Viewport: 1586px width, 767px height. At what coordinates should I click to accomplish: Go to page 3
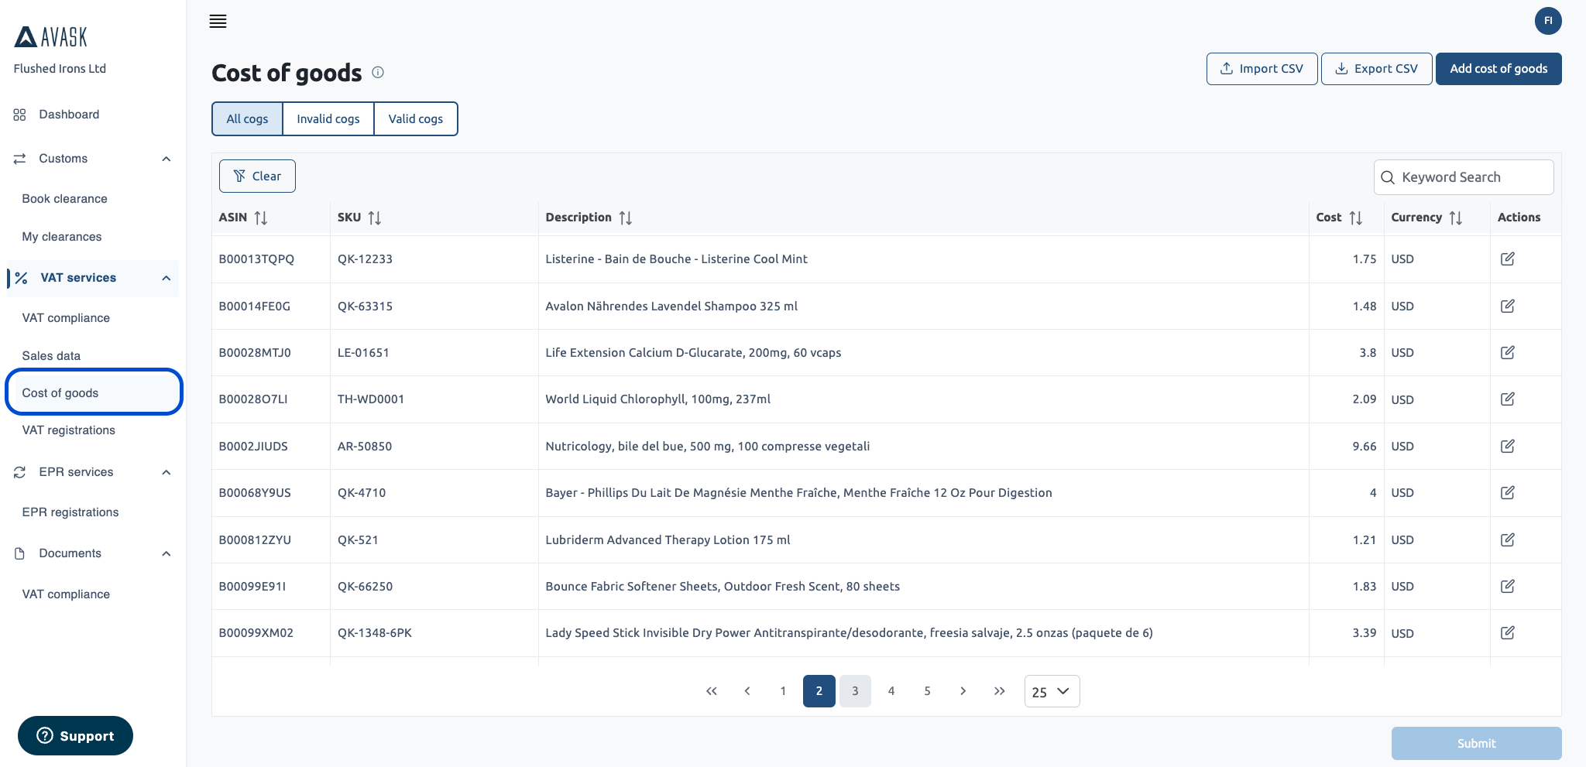(855, 691)
